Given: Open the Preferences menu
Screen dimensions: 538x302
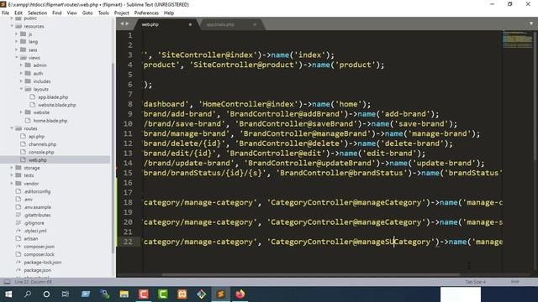Looking at the screenshot, I should (x=146, y=13).
